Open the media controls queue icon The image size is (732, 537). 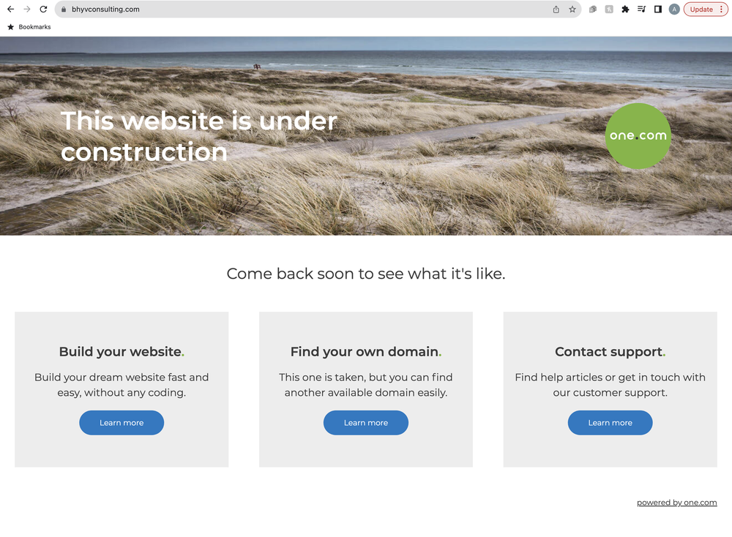point(641,10)
